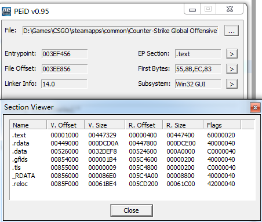Sort by Flags column header

(222, 125)
